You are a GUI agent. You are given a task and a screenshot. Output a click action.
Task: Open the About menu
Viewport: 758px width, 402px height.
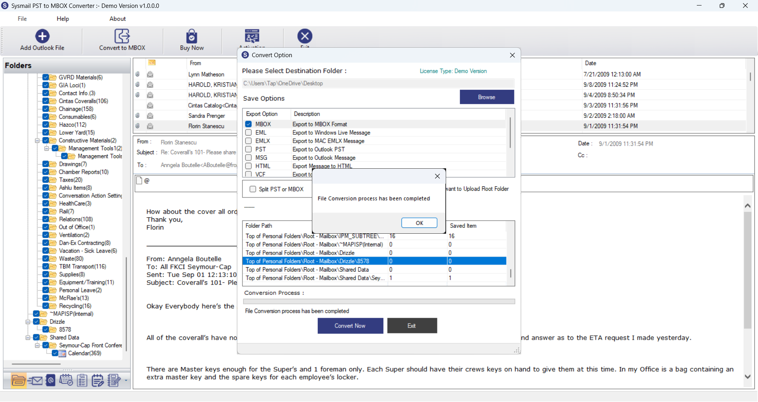pyautogui.click(x=118, y=19)
